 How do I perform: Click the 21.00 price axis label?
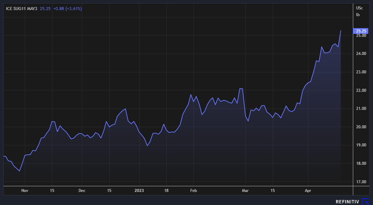tap(361, 109)
